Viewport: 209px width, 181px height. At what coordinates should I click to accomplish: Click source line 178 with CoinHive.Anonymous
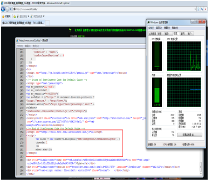click(78, 139)
